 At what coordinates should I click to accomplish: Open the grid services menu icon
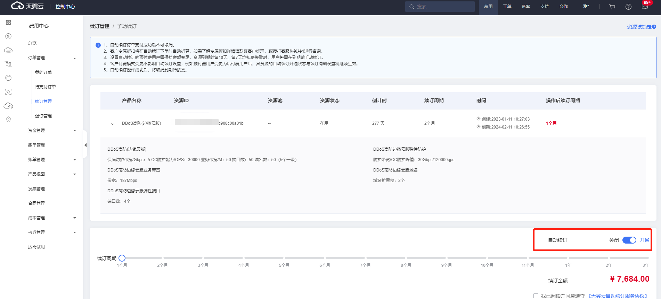pos(8,23)
